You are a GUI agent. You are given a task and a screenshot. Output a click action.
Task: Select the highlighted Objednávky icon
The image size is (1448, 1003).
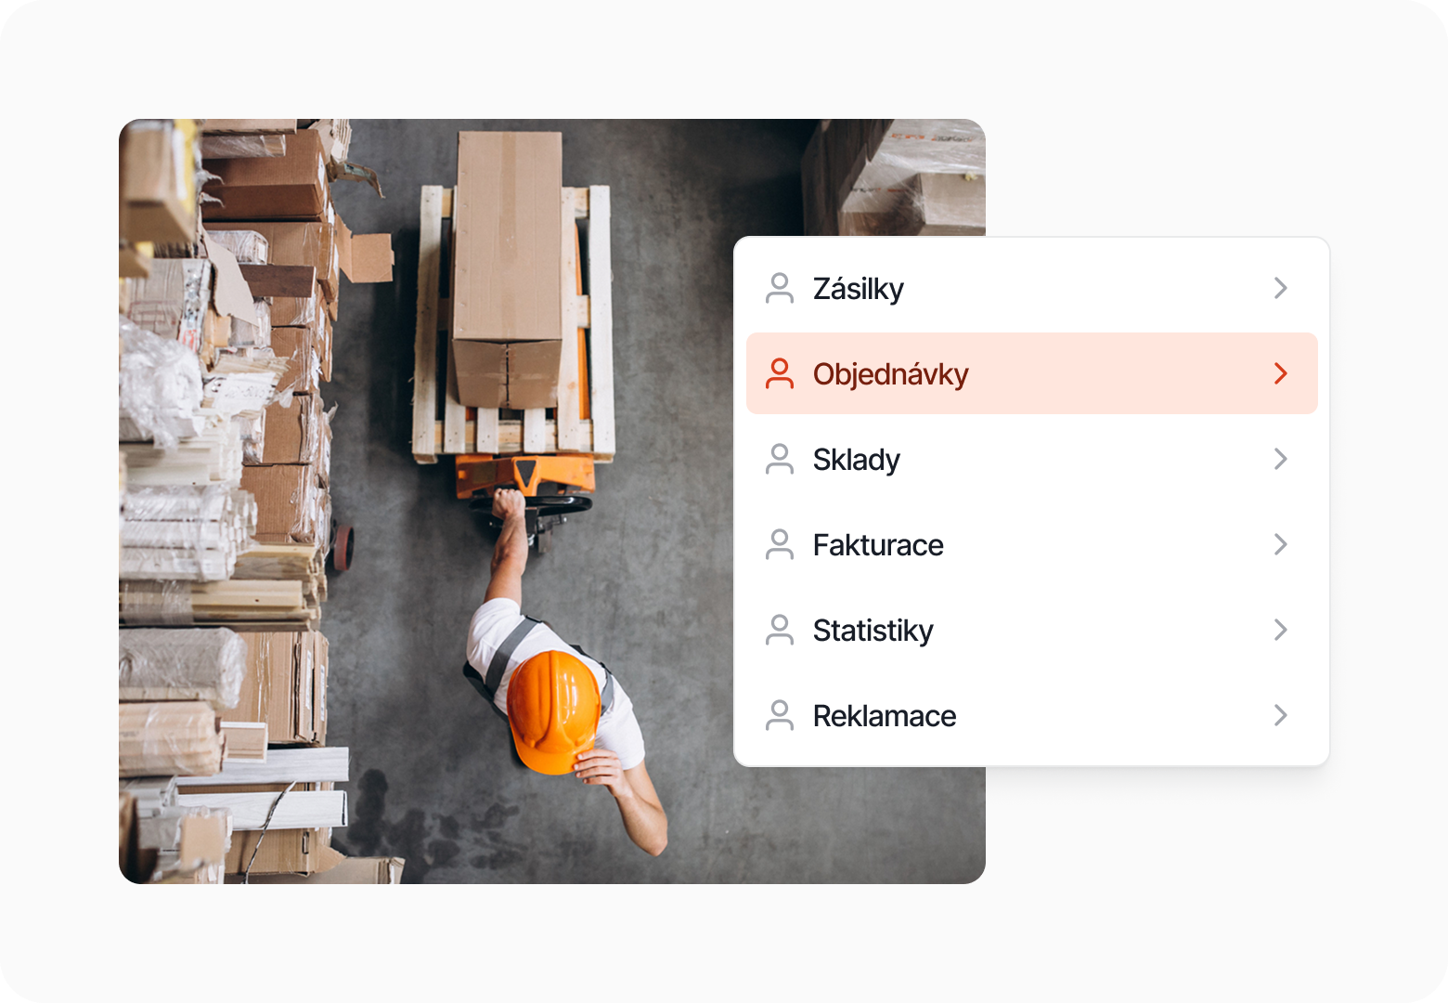tap(780, 373)
